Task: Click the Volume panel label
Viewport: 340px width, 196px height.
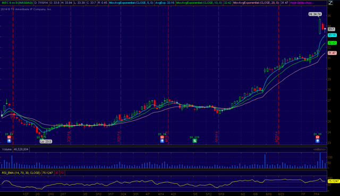Action: pos(7,149)
